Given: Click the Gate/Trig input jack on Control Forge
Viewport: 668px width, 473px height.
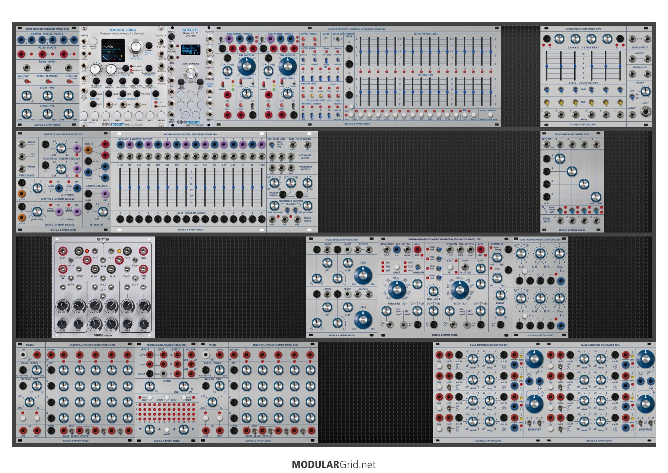Looking at the screenshot, I should pyautogui.click(x=85, y=41).
